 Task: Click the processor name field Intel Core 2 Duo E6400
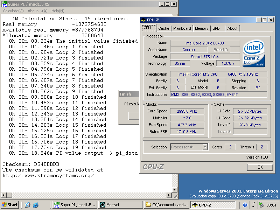(x=205, y=43)
